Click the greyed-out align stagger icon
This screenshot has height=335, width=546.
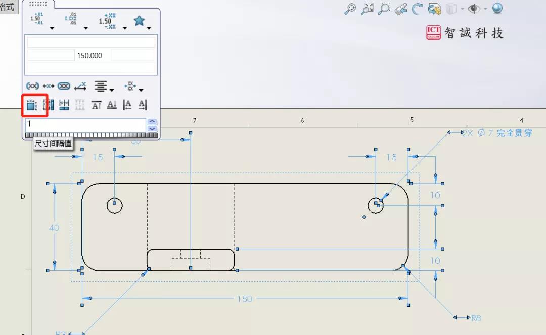coord(80,105)
